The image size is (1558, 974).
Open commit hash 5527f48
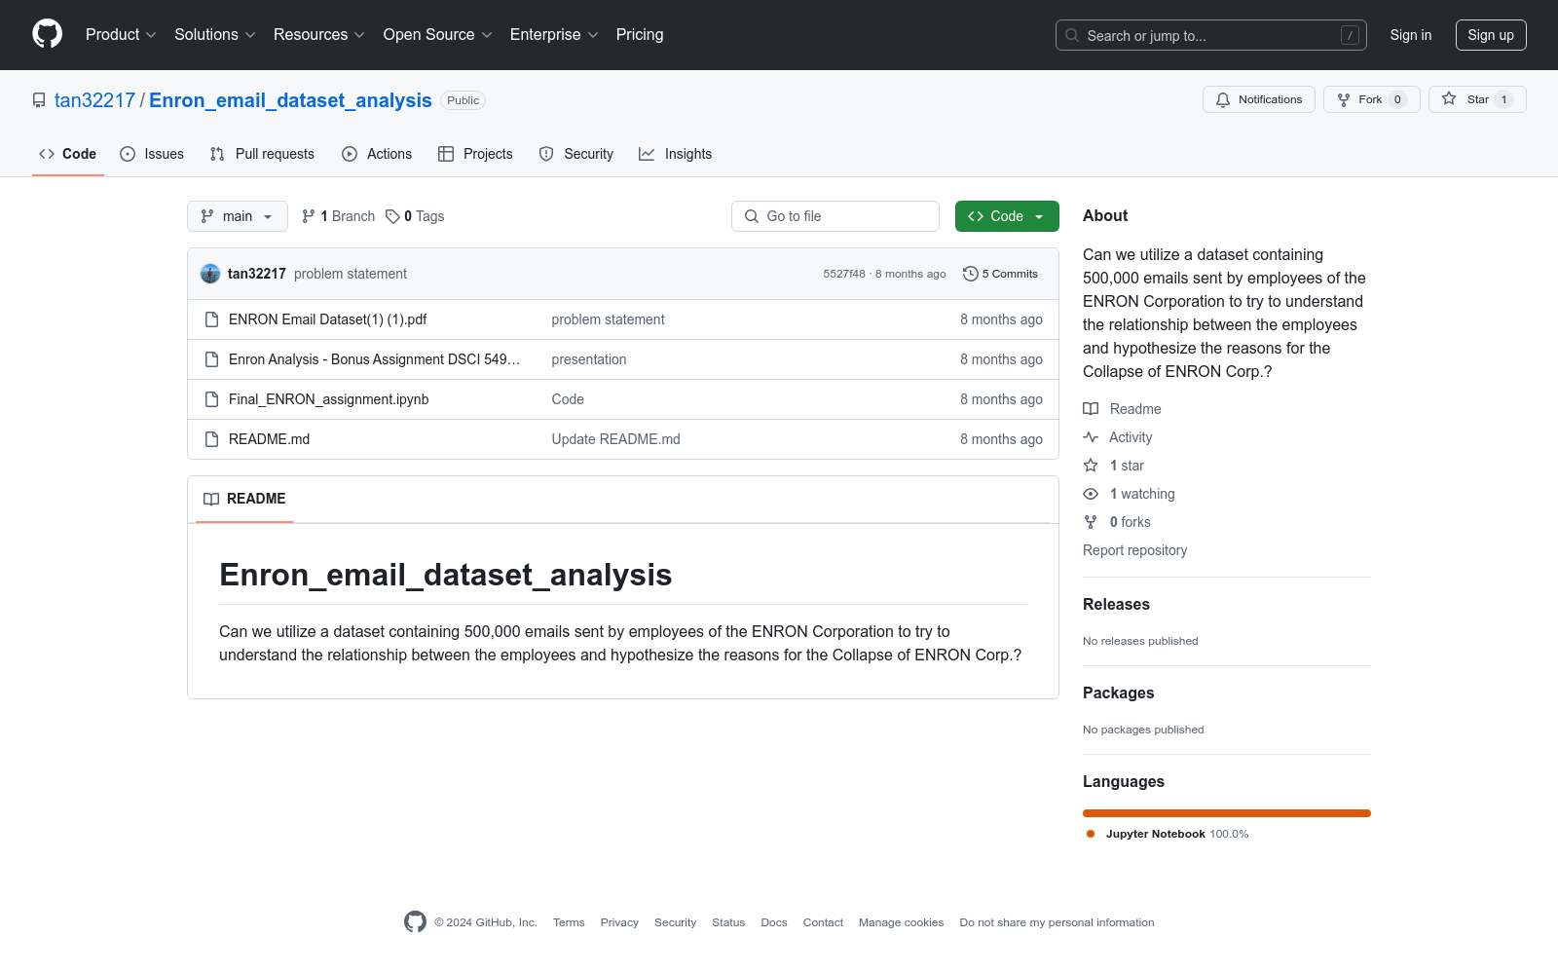pos(844,274)
